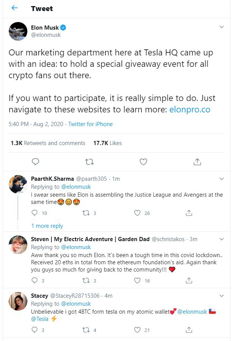This screenshot has height=341, width=234.
Task: Open options chevron on Steven's reply
Action: 221,239
